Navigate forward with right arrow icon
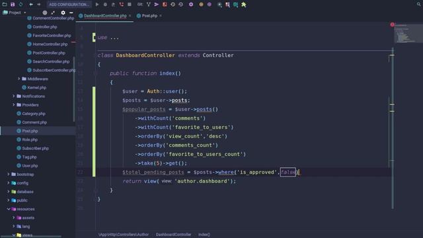423x238 pixels. coord(38,5)
